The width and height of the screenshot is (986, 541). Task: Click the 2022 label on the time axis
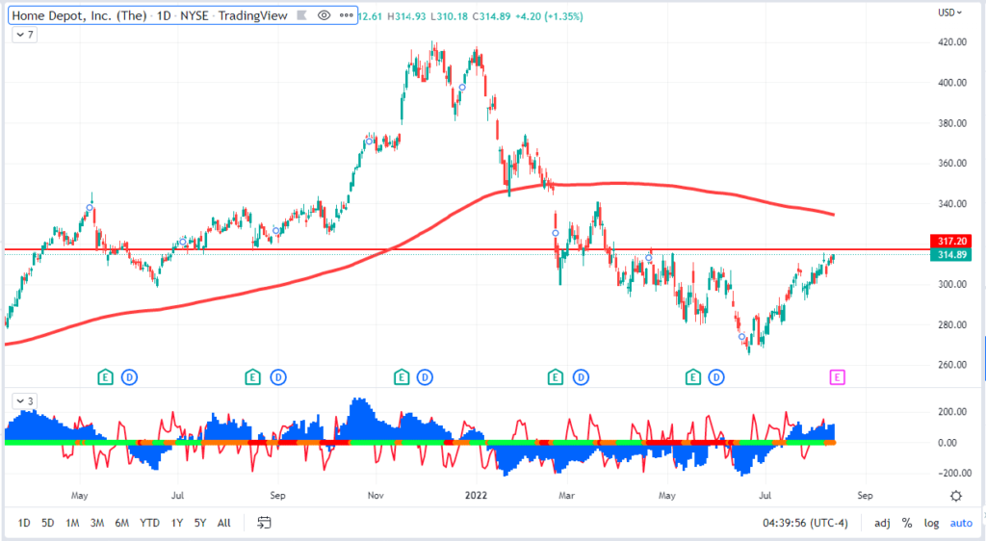[476, 496]
